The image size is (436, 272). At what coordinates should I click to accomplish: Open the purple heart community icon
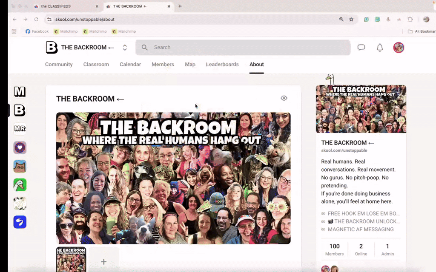[x=20, y=147]
